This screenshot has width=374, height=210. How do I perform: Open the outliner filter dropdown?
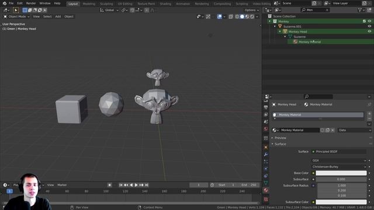coord(361,10)
